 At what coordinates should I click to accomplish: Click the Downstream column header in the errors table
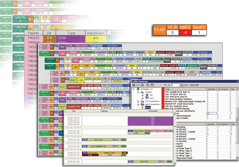[223, 89]
